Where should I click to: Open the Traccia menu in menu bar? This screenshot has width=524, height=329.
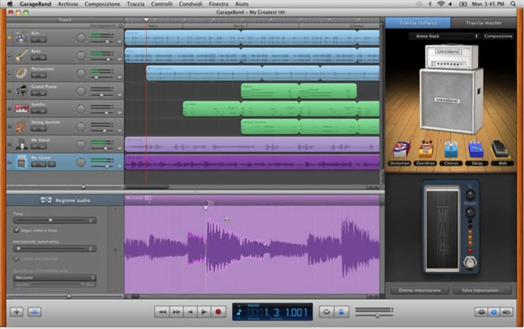pyautogui.click(x=136, y=4)
